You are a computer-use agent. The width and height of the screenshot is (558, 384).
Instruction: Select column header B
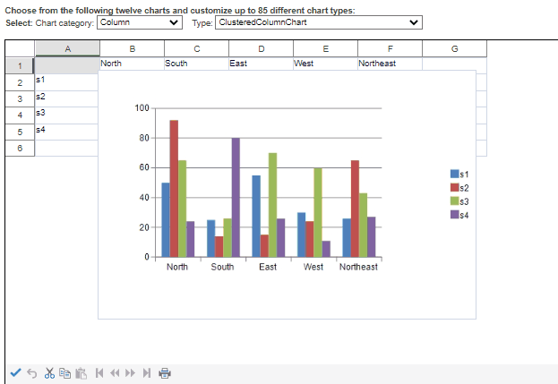pos(132,48)
